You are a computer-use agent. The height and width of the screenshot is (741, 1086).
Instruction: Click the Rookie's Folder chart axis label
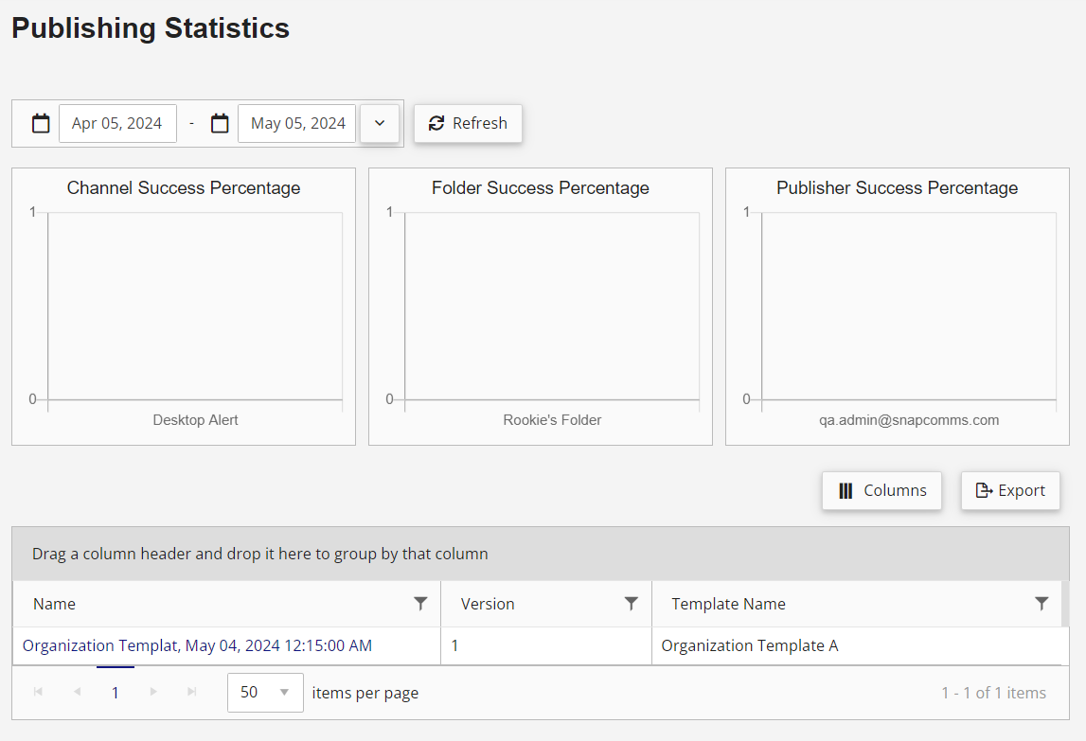(552, 419)
